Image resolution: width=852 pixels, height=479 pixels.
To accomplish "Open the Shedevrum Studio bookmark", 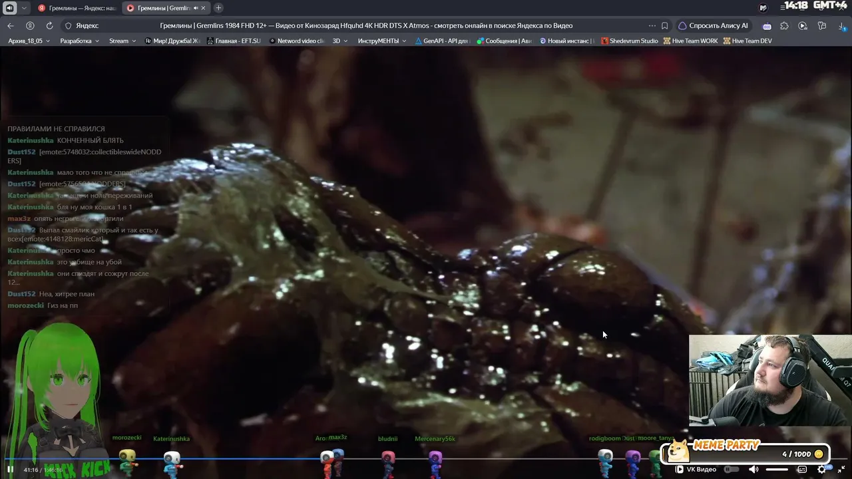I will coord(630,41).
